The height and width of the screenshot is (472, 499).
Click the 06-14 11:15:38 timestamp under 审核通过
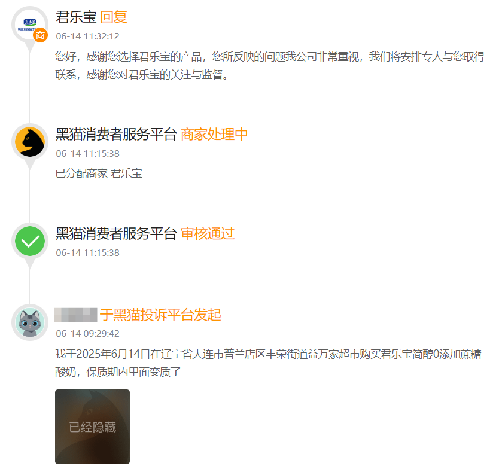click(87, 253)
